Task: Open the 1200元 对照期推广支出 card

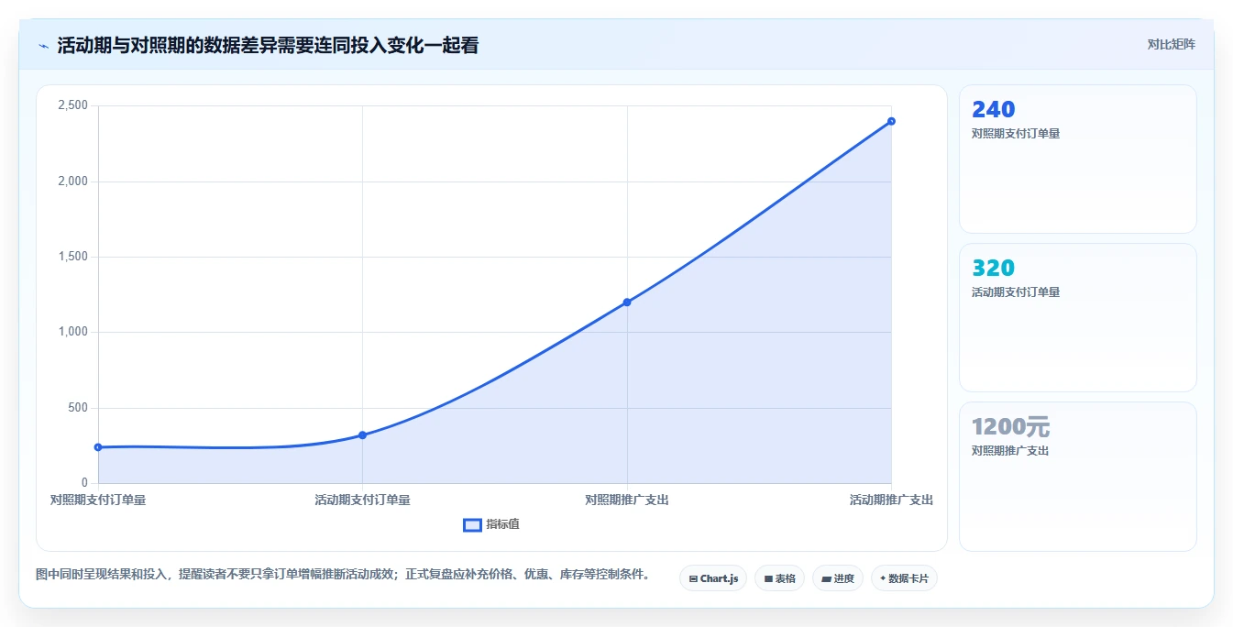Action: (x=1078, y=477)
